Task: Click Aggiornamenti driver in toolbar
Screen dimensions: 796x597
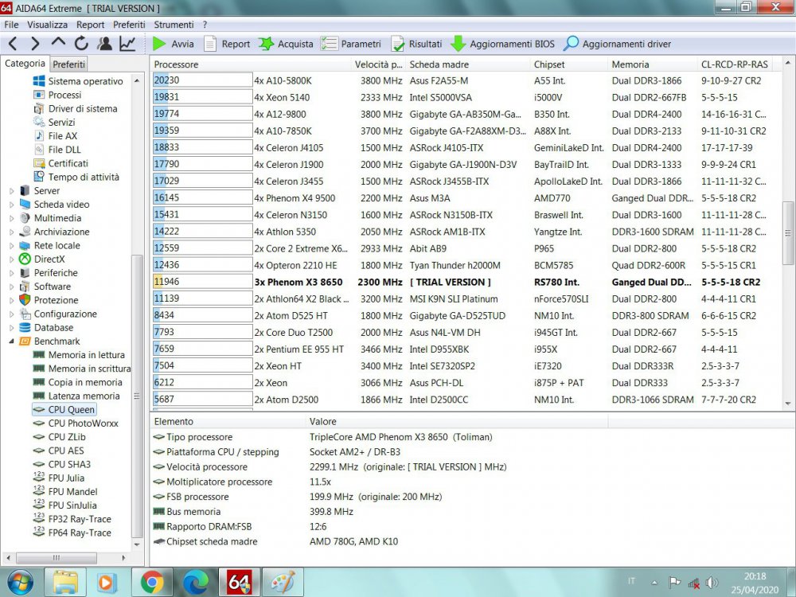Action: (617, 44)
